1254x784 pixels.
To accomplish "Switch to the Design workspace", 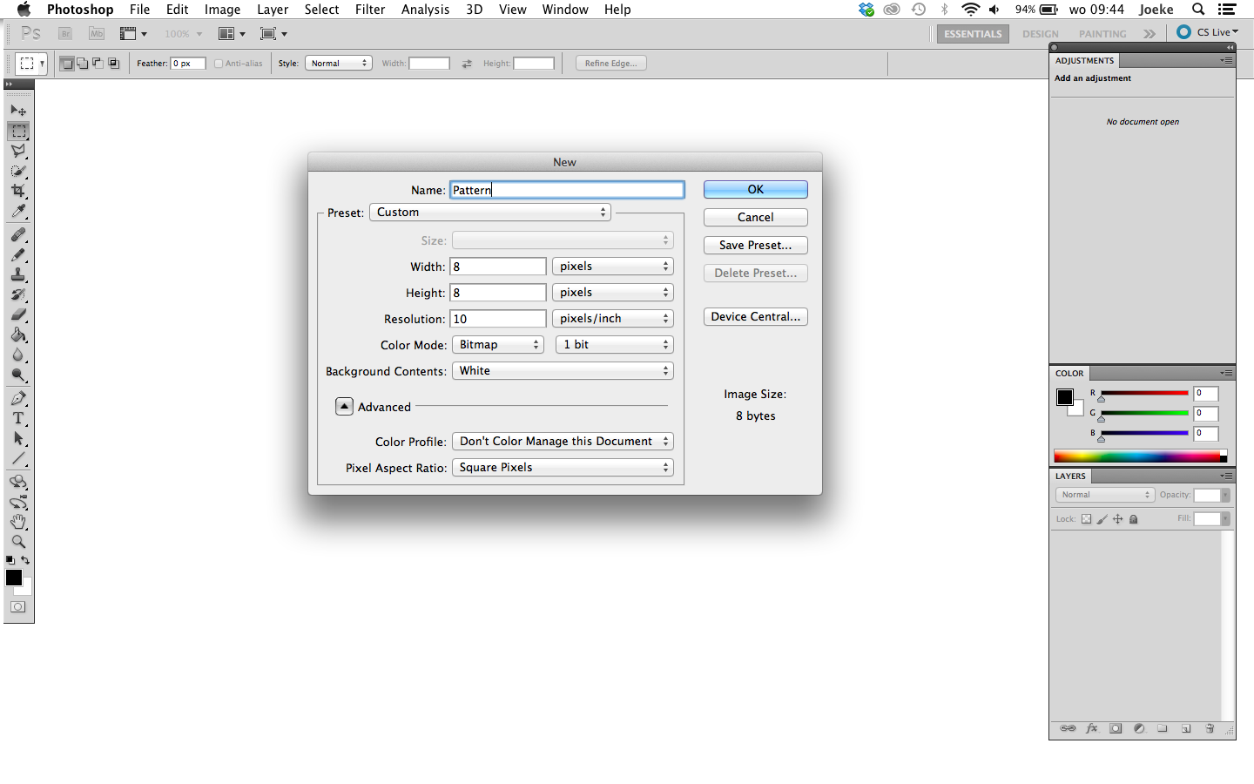I will coord(1041,34).
